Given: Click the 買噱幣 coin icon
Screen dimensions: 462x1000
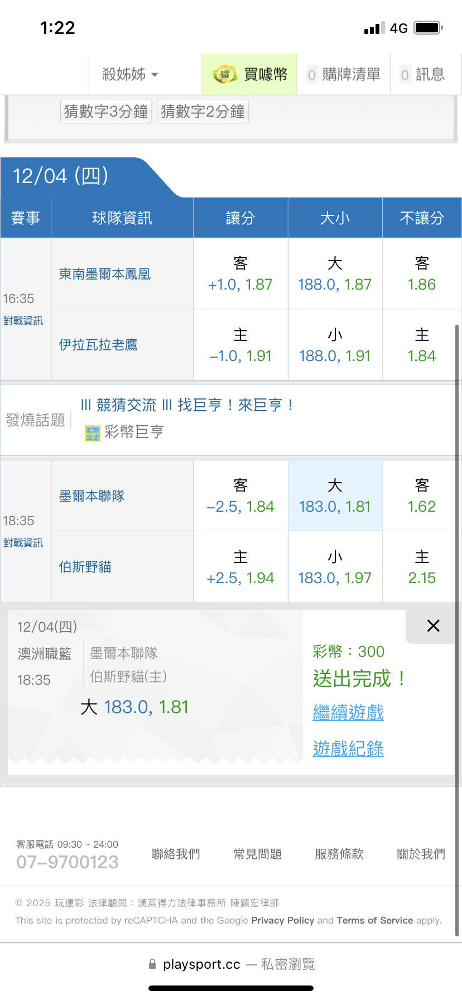Looking at the screenshot, I should pyautogui.click(x=224, y=74).
